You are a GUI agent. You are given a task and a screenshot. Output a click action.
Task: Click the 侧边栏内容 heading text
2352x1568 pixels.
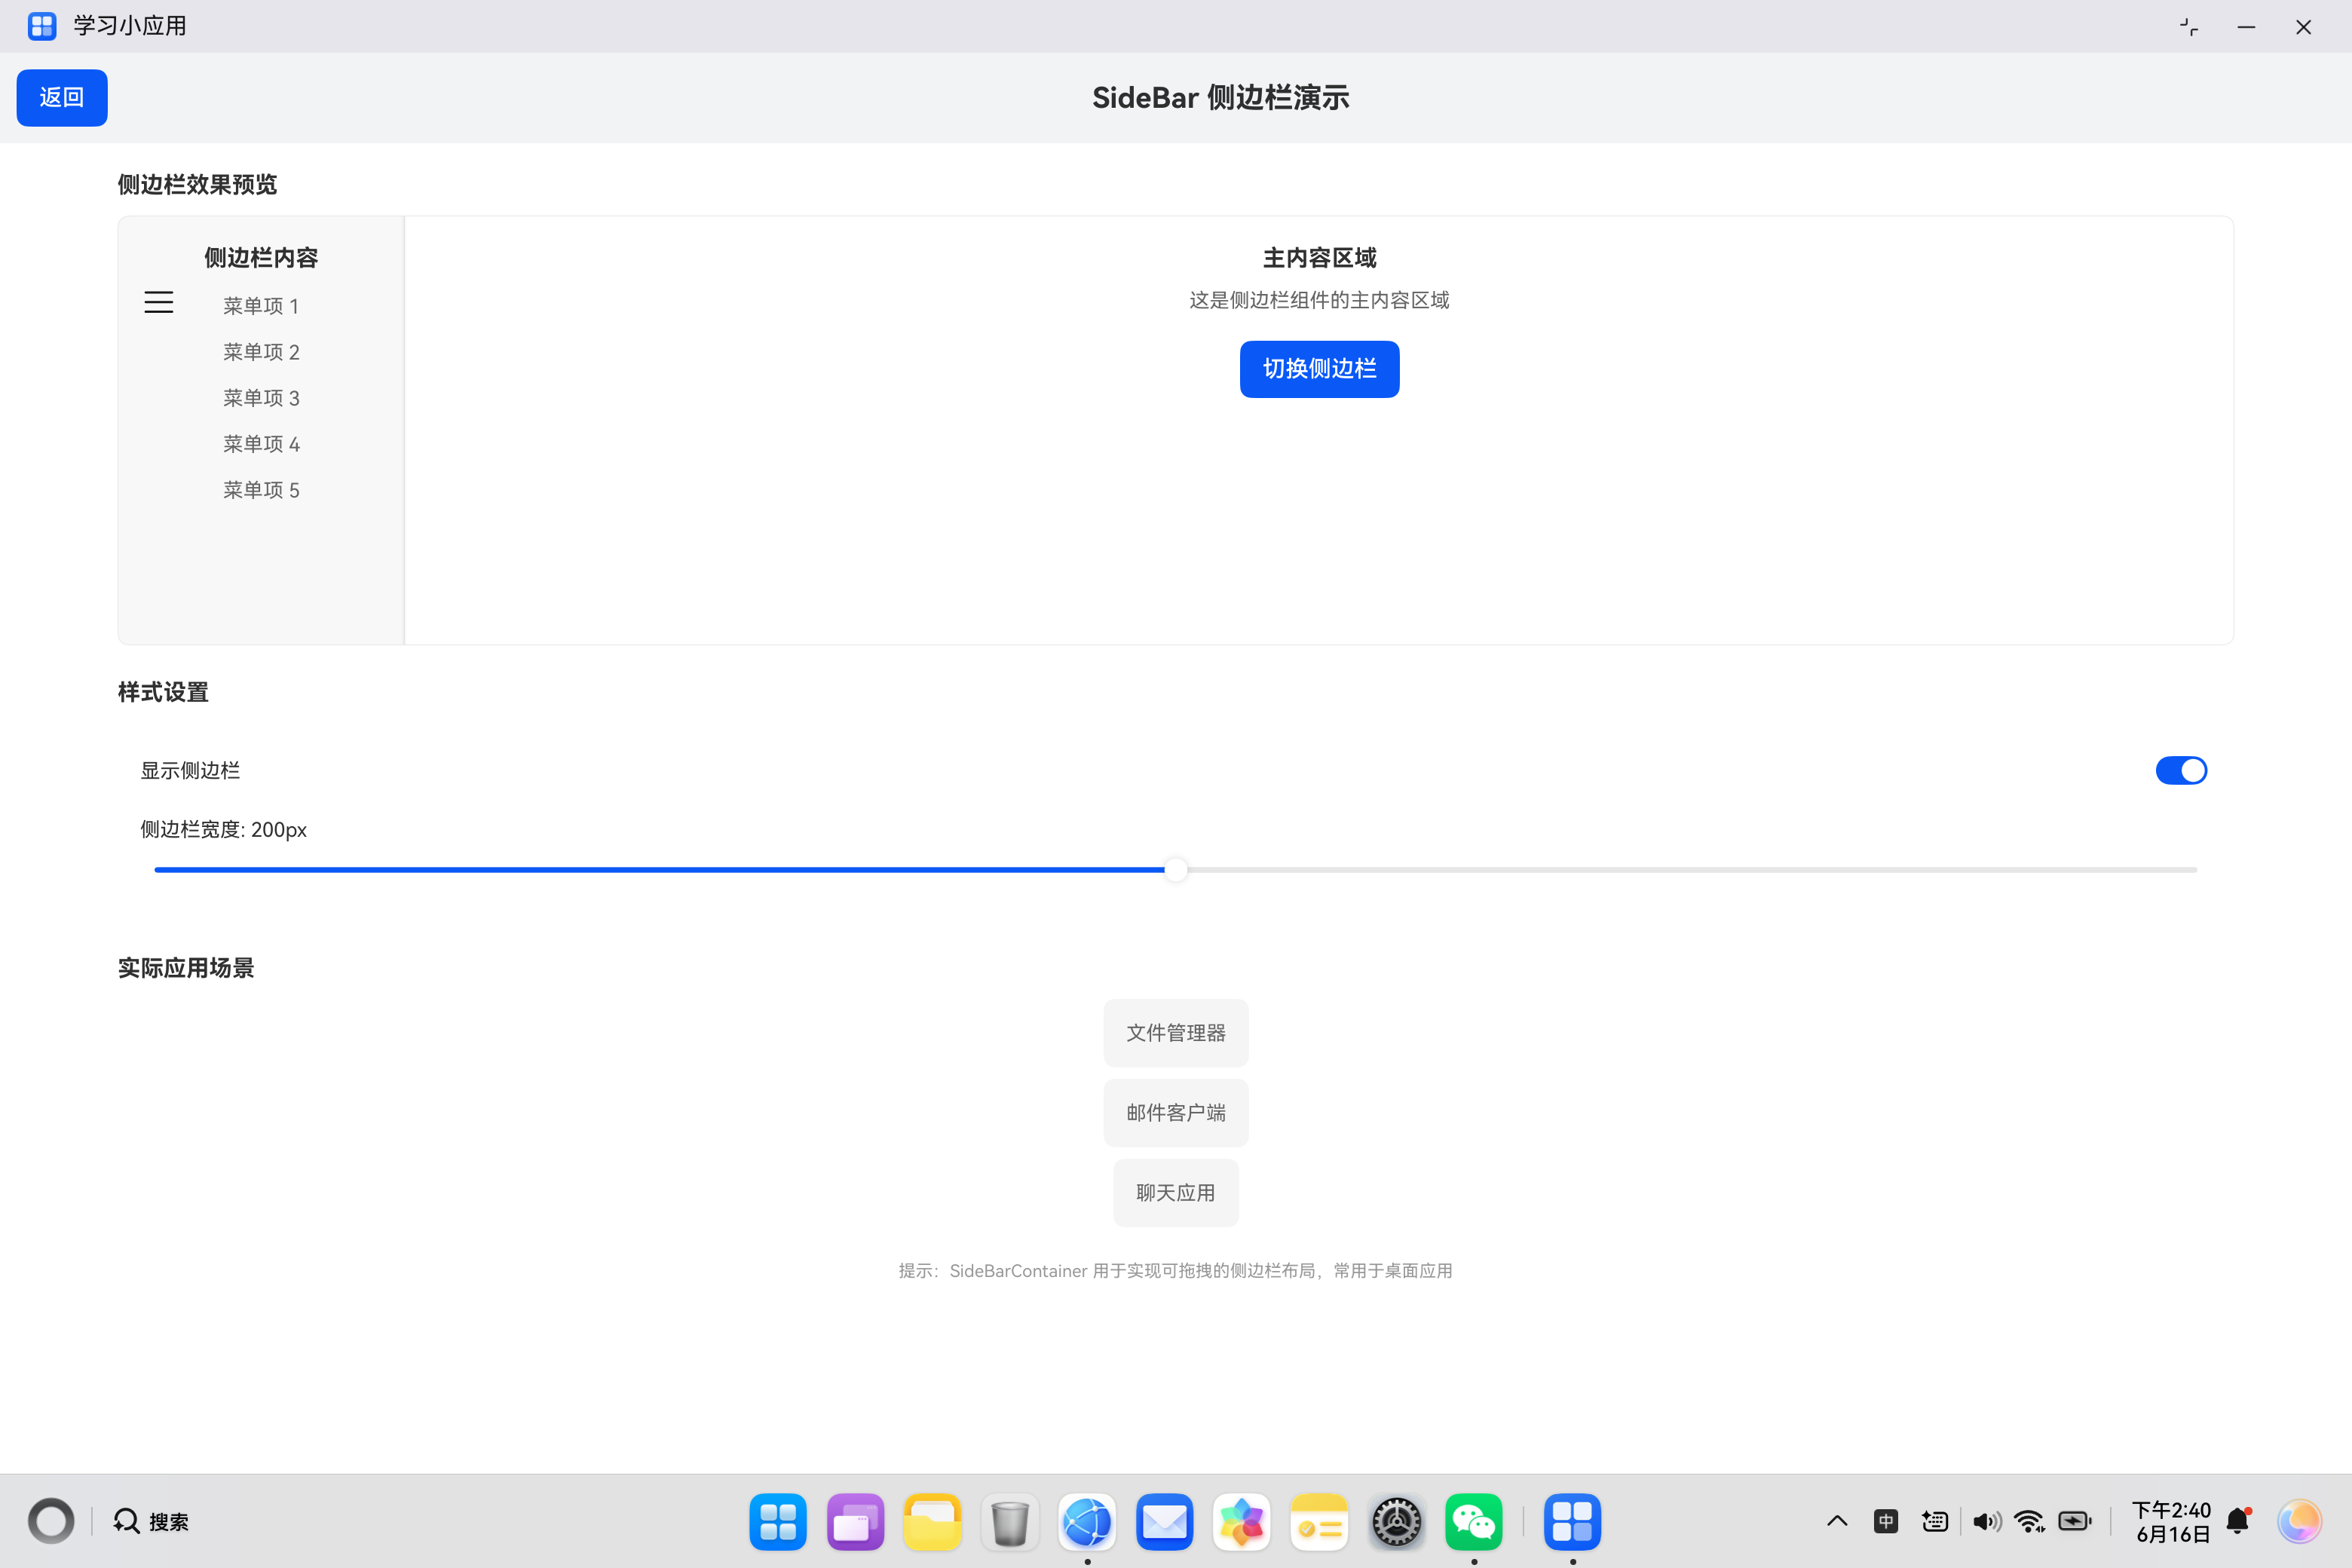click(x=261, y=258)
